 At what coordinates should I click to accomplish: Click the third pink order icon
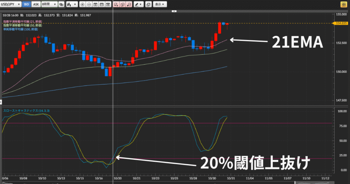click(129, 4)
